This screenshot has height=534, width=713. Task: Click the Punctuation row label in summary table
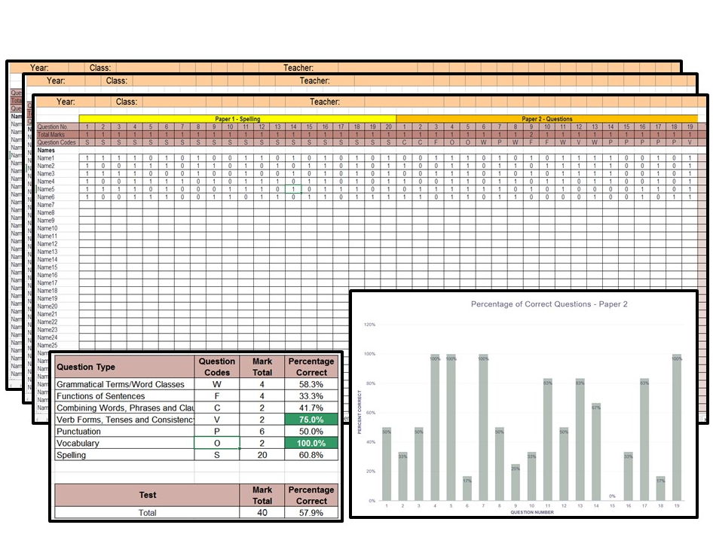[x=124, y=432]
